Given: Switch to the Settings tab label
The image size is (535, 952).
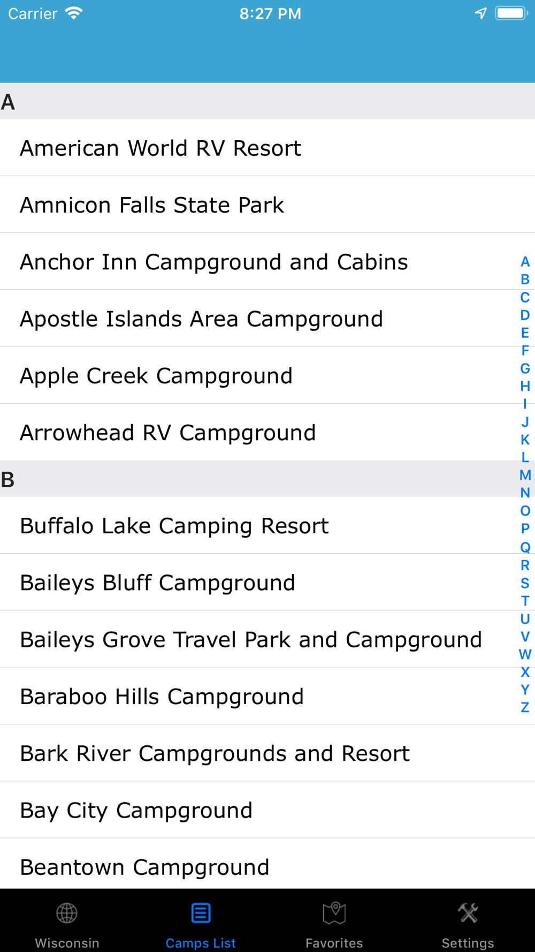Looking at the screenshot, I should pyautogui.click(x=468, y=943).
